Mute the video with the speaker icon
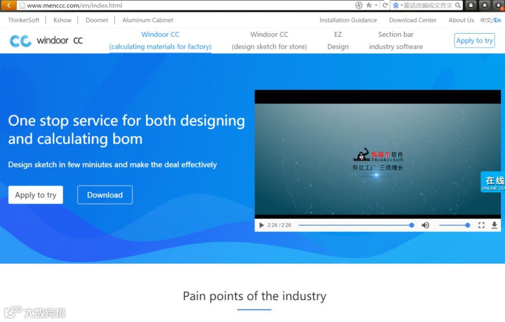 (425, 225)
